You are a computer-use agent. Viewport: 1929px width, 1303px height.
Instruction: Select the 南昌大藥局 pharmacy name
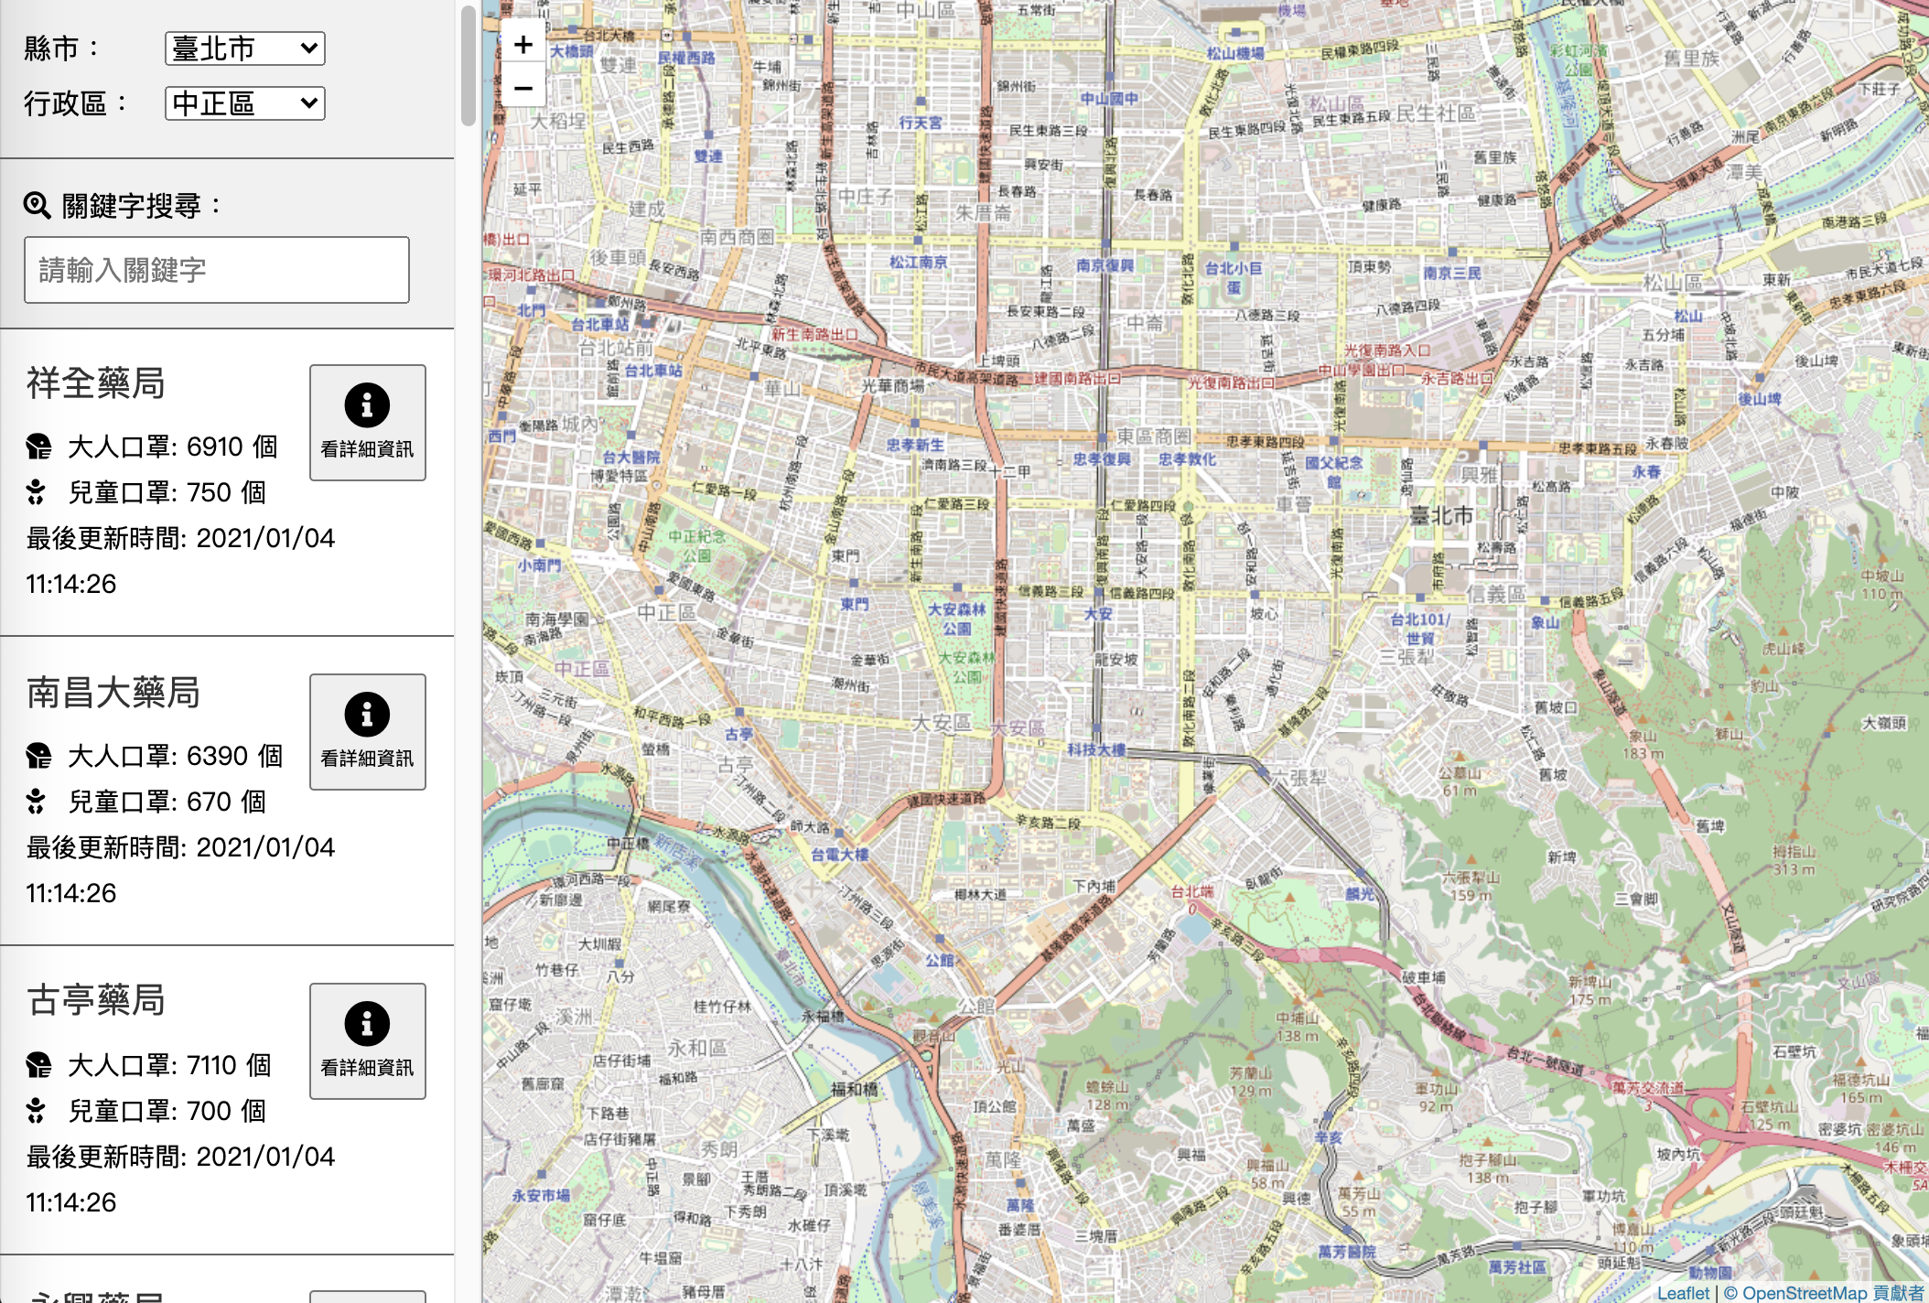pos(113,693)
